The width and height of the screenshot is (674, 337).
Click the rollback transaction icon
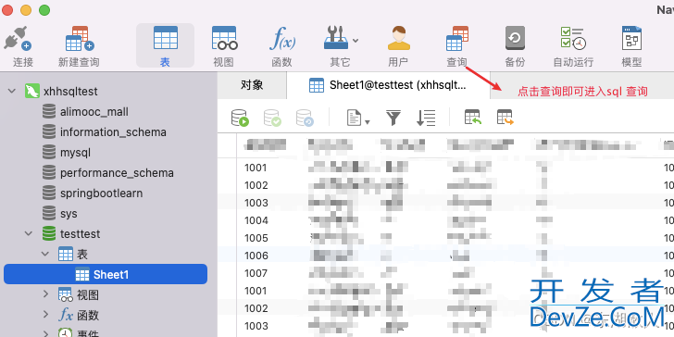(x=305, y=118)
